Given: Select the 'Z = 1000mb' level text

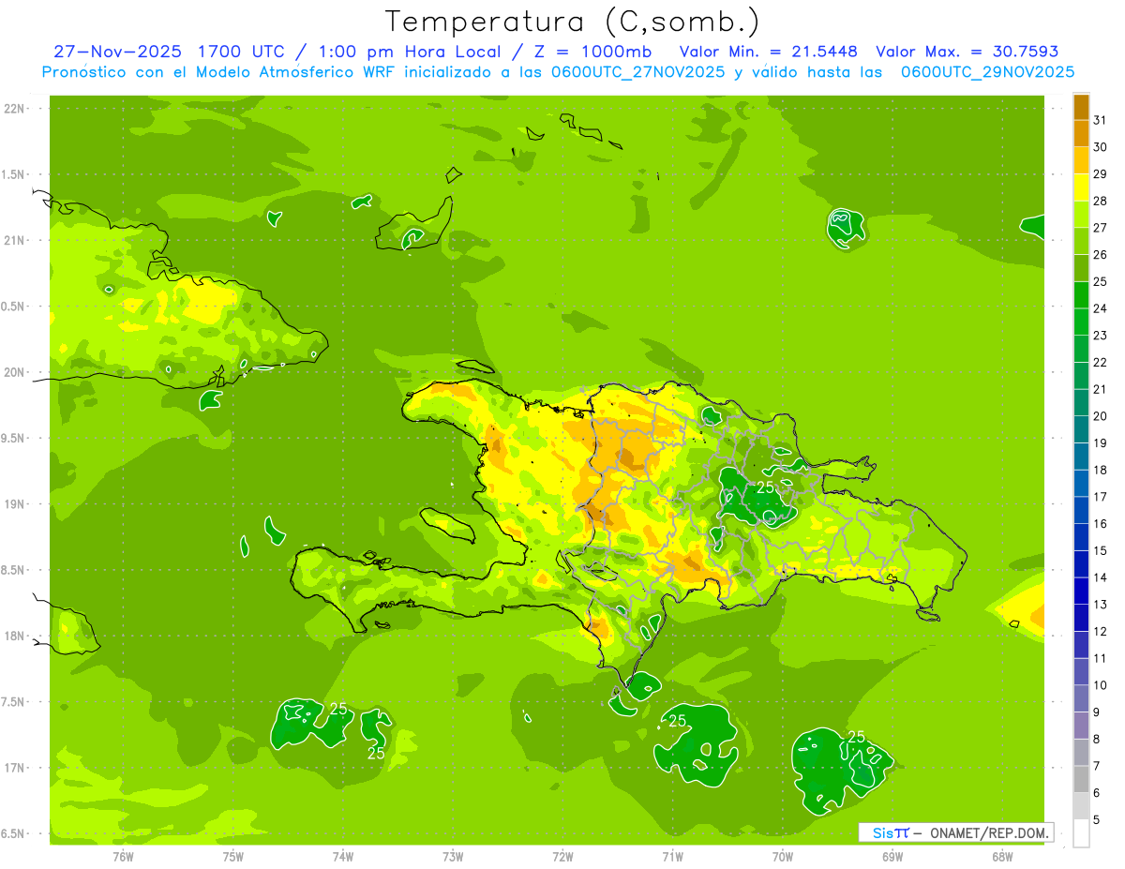Looking at the screenshot, I should (x=593, y=52).
